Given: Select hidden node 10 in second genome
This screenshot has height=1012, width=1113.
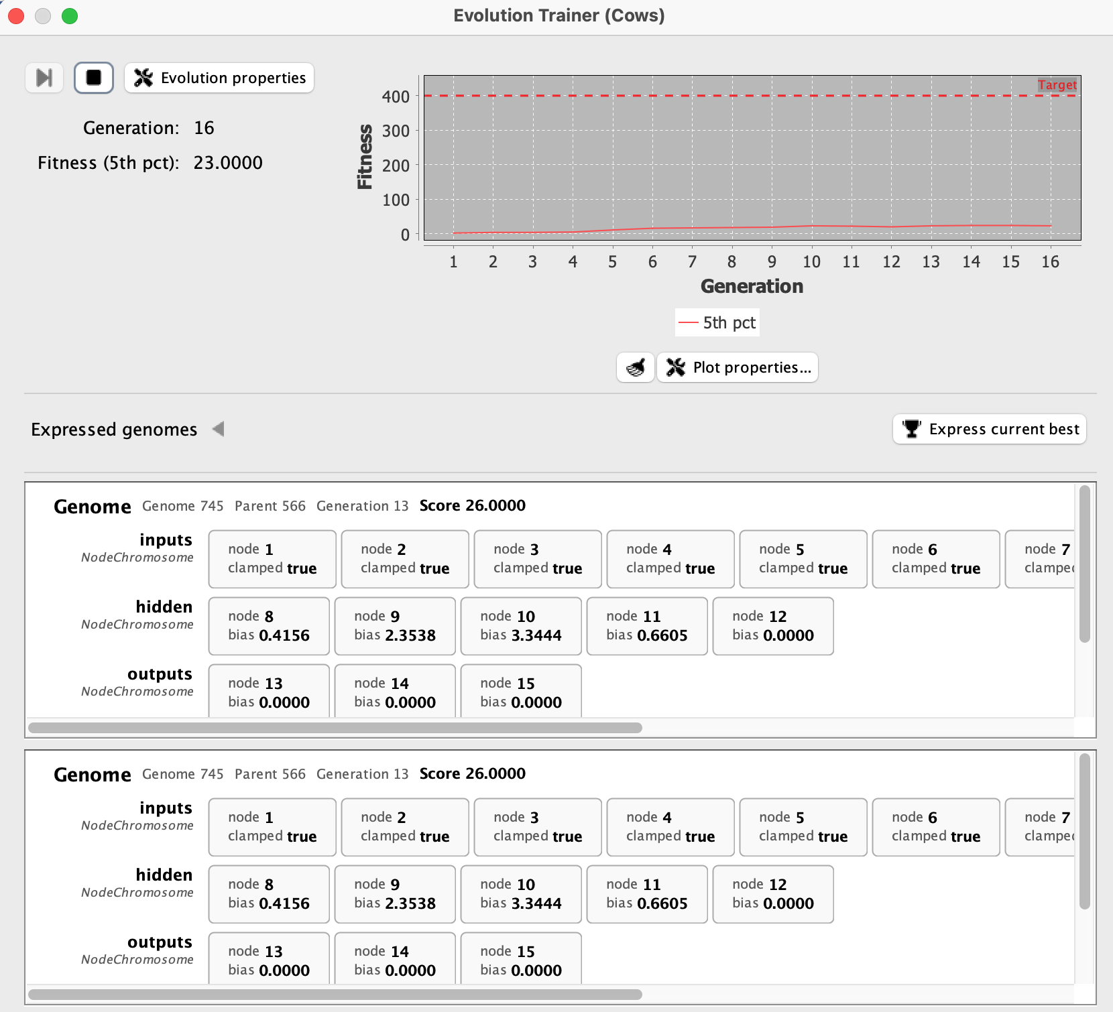Looking at the screenshot, I should click(521, 894).
